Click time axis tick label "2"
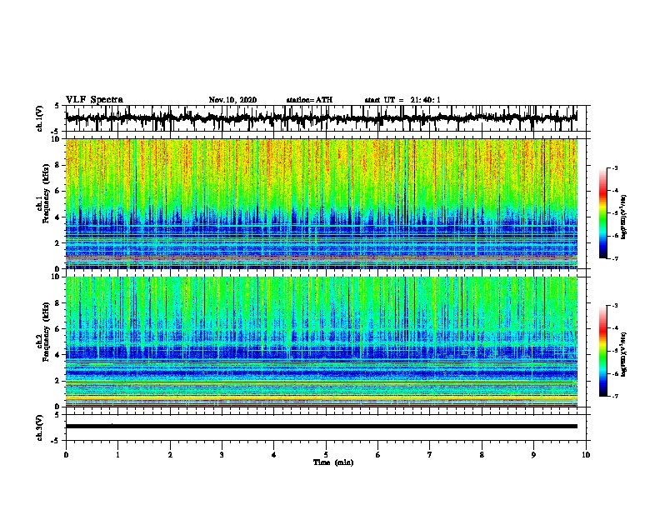 pyautogui.click(x=170, y=455)
